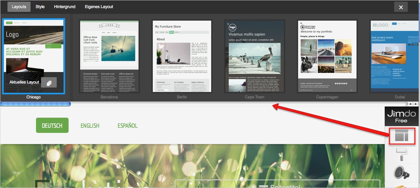
Task: Click the Dubai layout name label
Action: (400, 97)
